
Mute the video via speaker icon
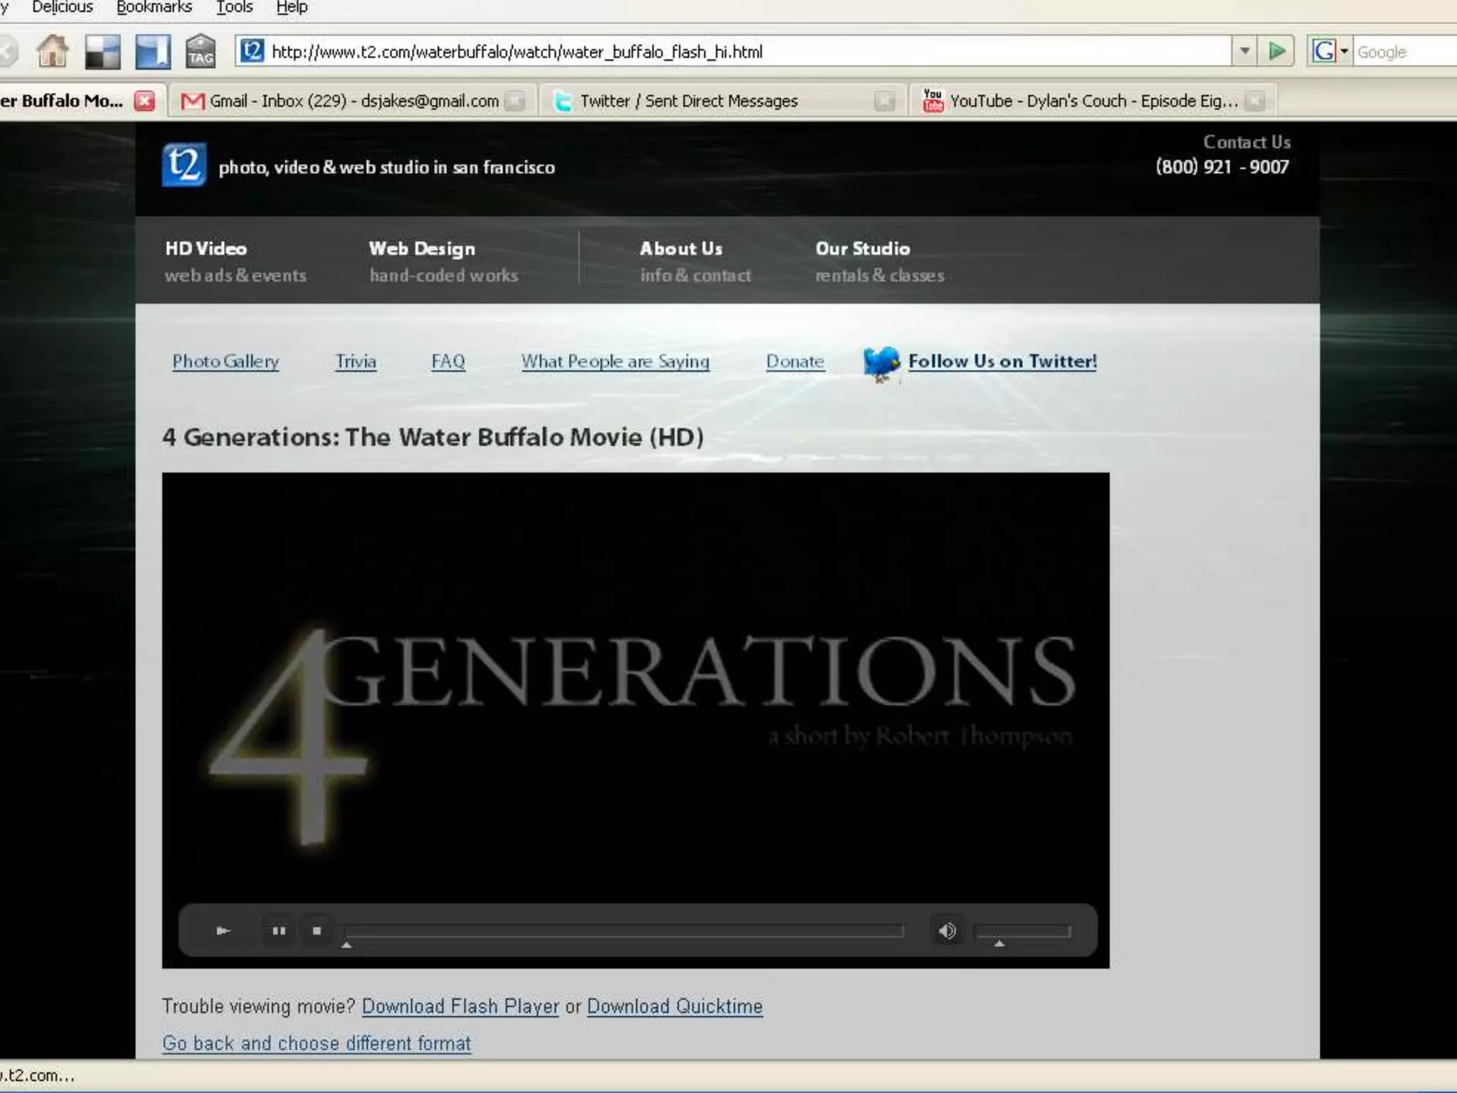[x=947, y=931]
